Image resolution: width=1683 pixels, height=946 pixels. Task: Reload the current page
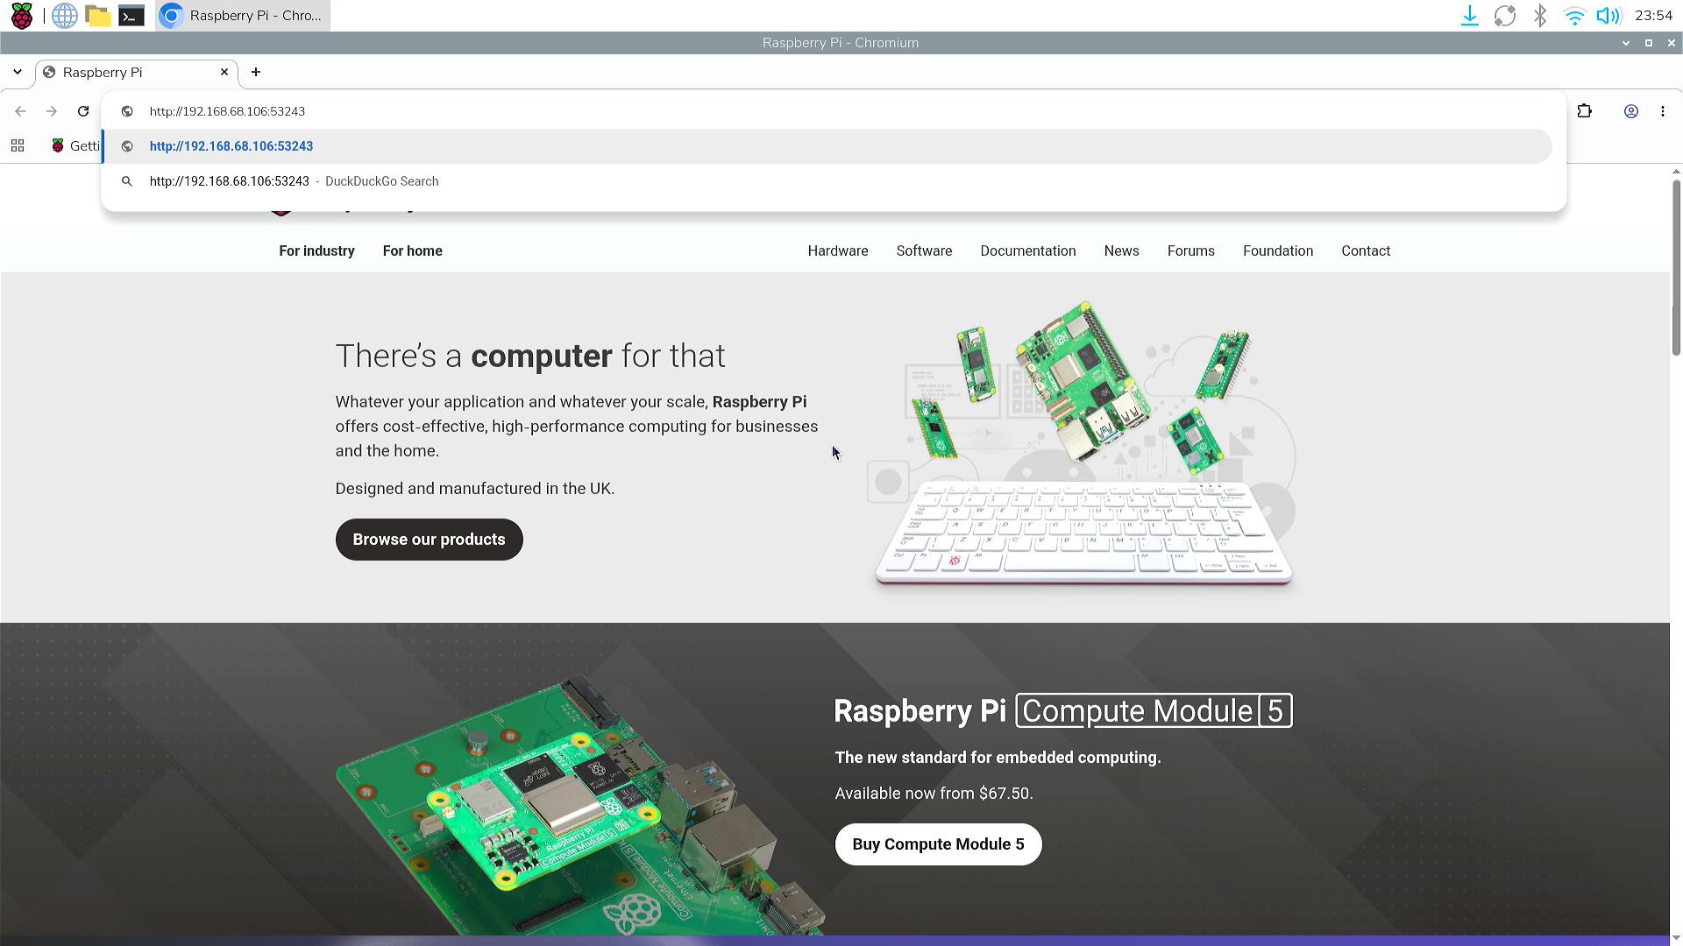83,111
